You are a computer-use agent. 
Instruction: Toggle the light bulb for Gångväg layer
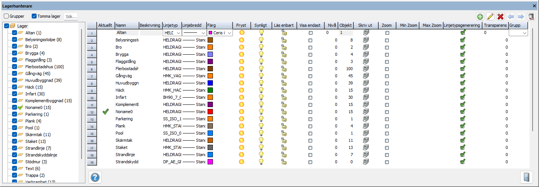pyautogui.click(x=261, y=76)
